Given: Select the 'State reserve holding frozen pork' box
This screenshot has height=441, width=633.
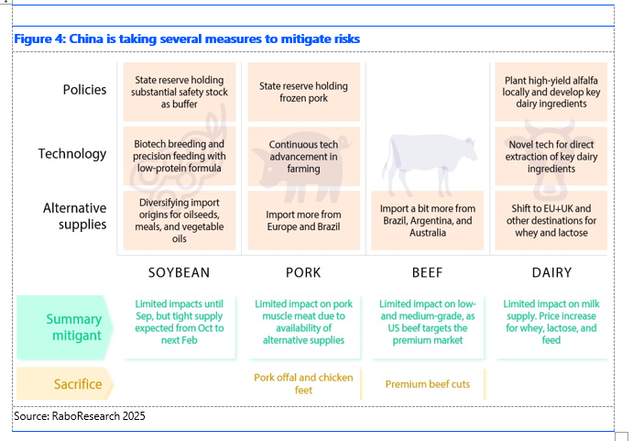Looking at the screenshot, I should (x=303, y=92).
